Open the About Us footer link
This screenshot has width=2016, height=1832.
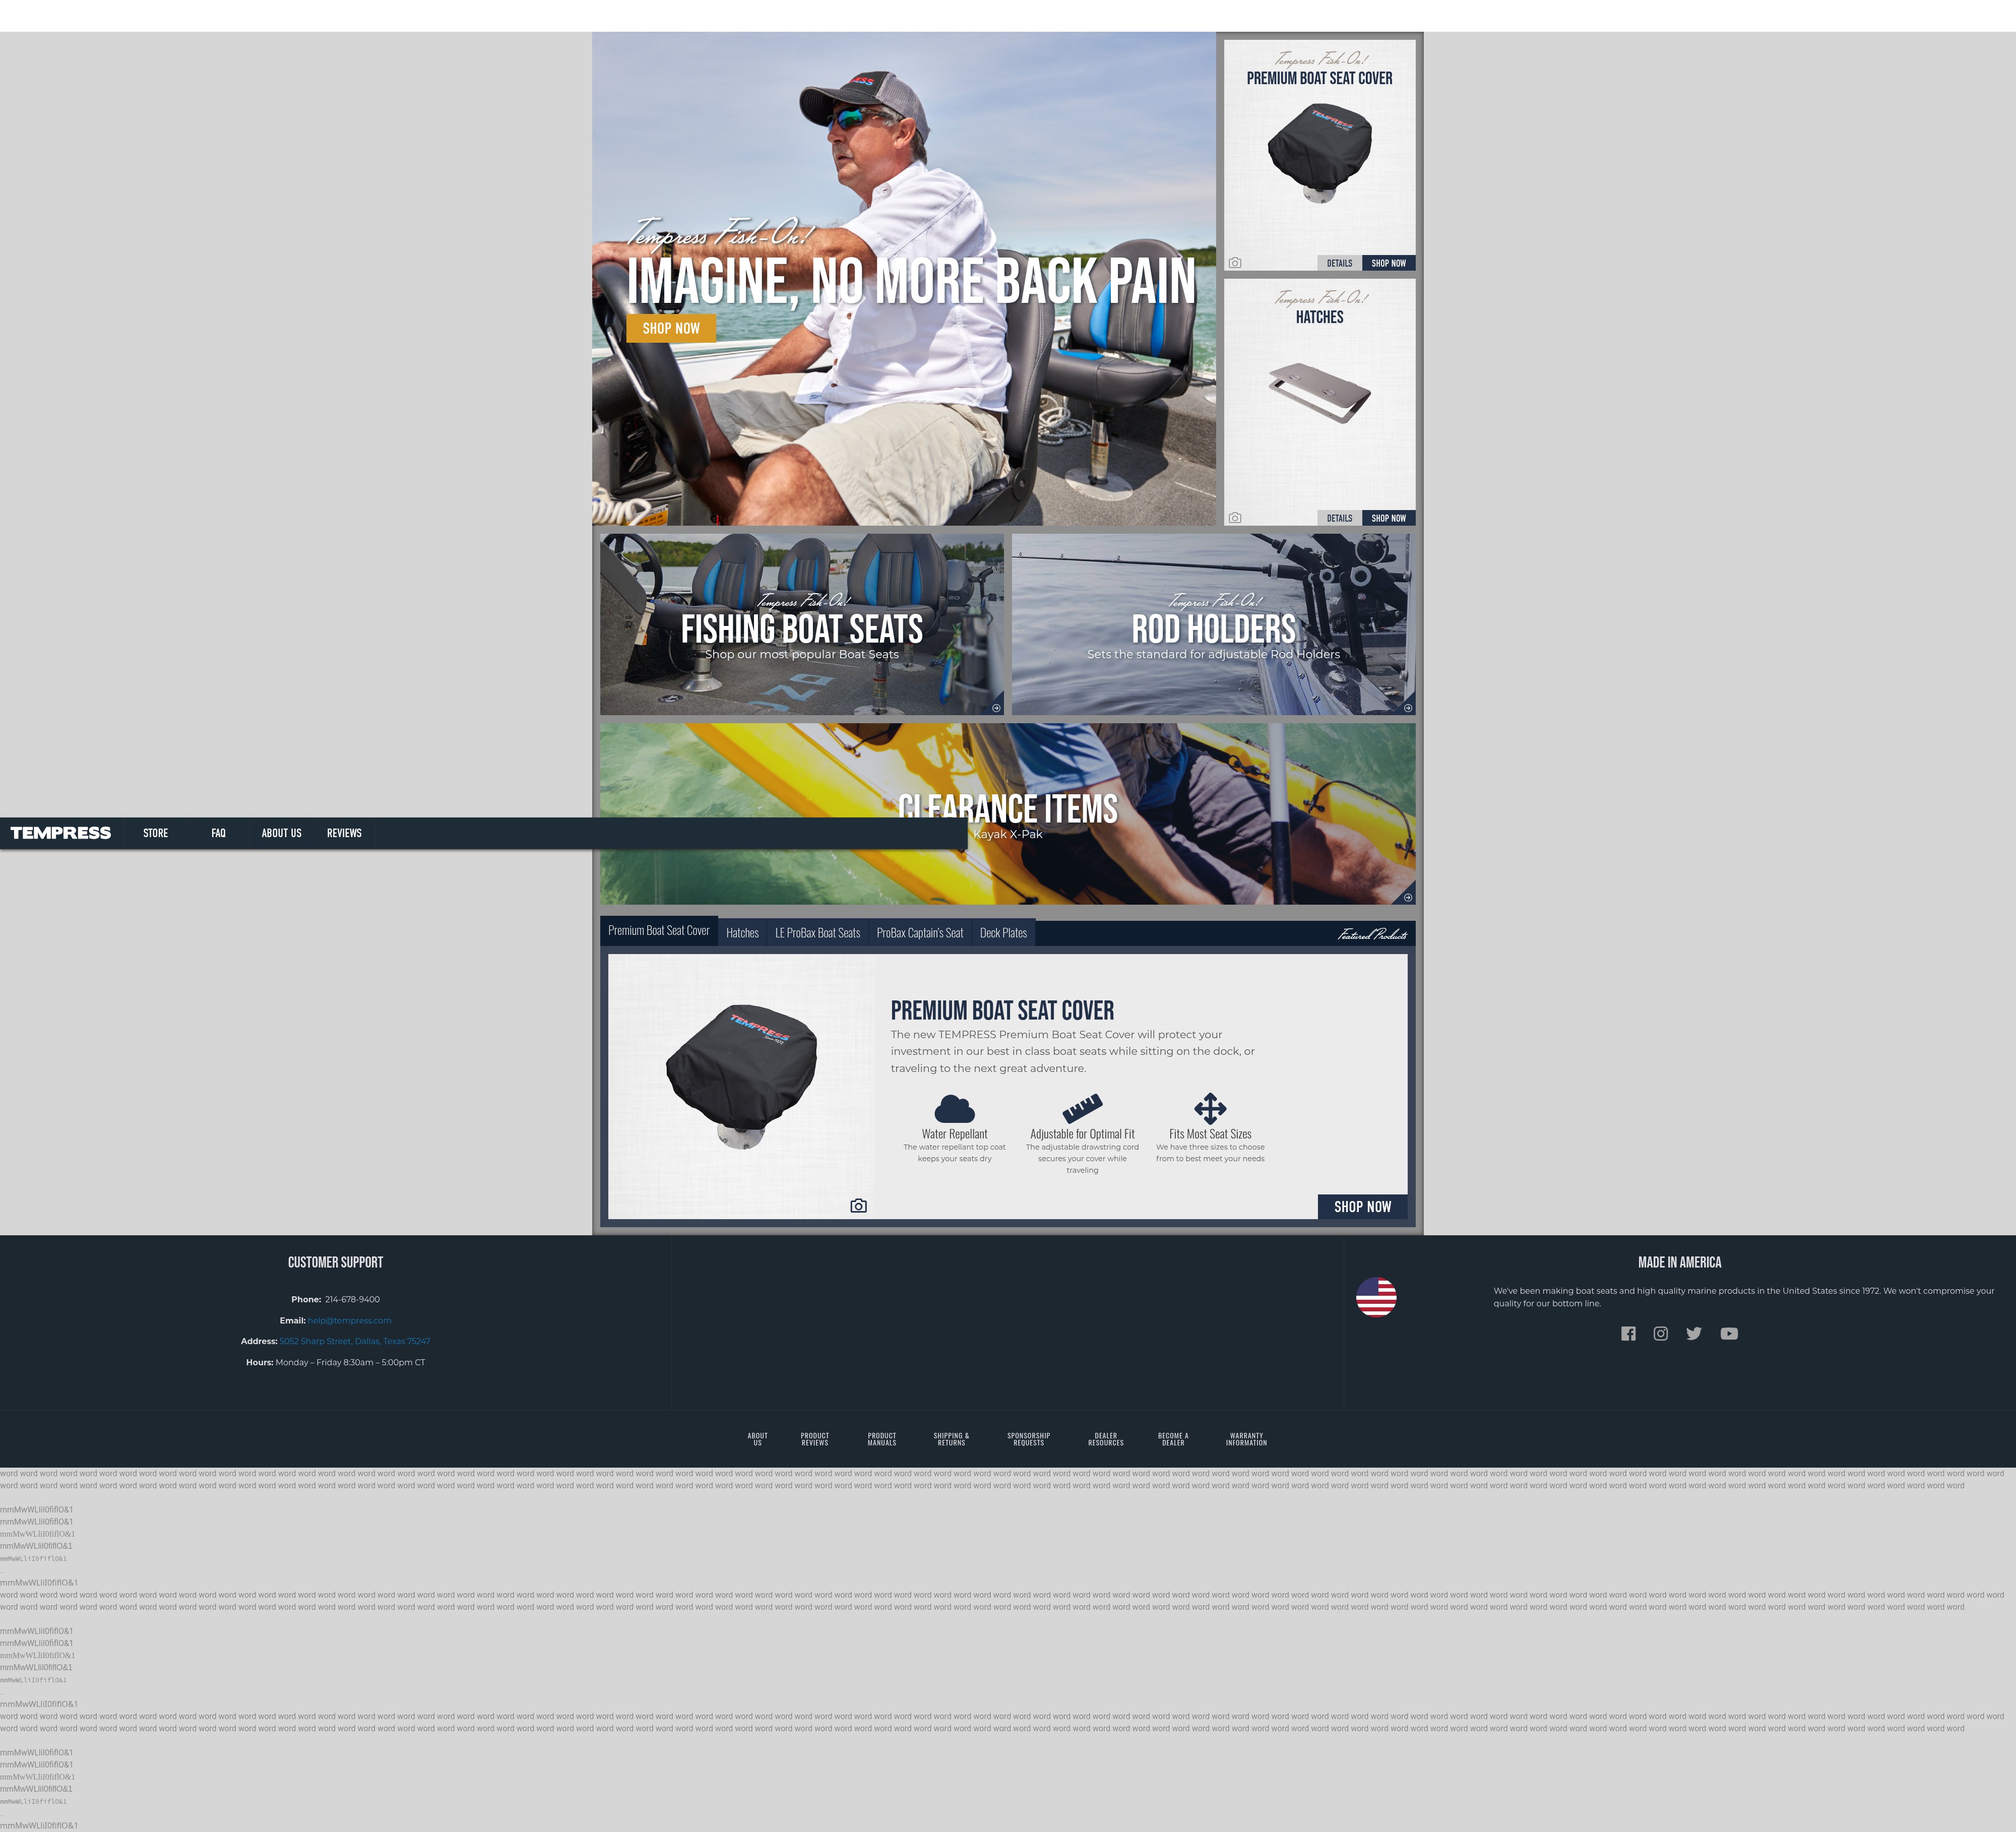pos(757,1439)
